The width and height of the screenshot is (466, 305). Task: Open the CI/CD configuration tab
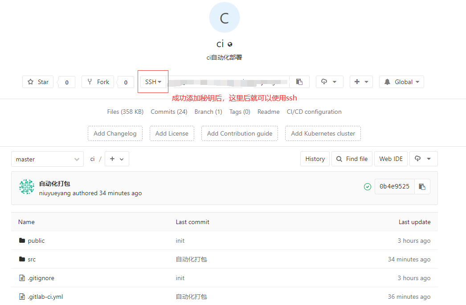coord(314,112)
